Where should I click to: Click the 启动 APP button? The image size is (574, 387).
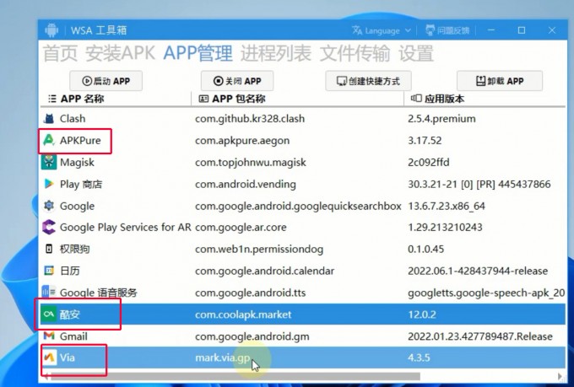pos(106,81)
